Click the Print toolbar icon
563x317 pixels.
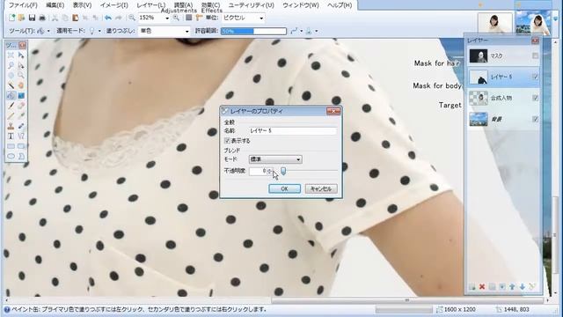(42, 18)
